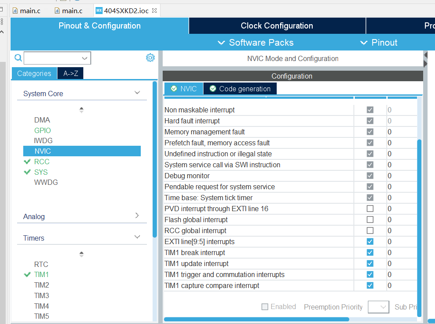The width and height of the screenshot is (435, 324).
Task: Collapse the panel with right-edge left arrow
Action: [x=426, y=55]
